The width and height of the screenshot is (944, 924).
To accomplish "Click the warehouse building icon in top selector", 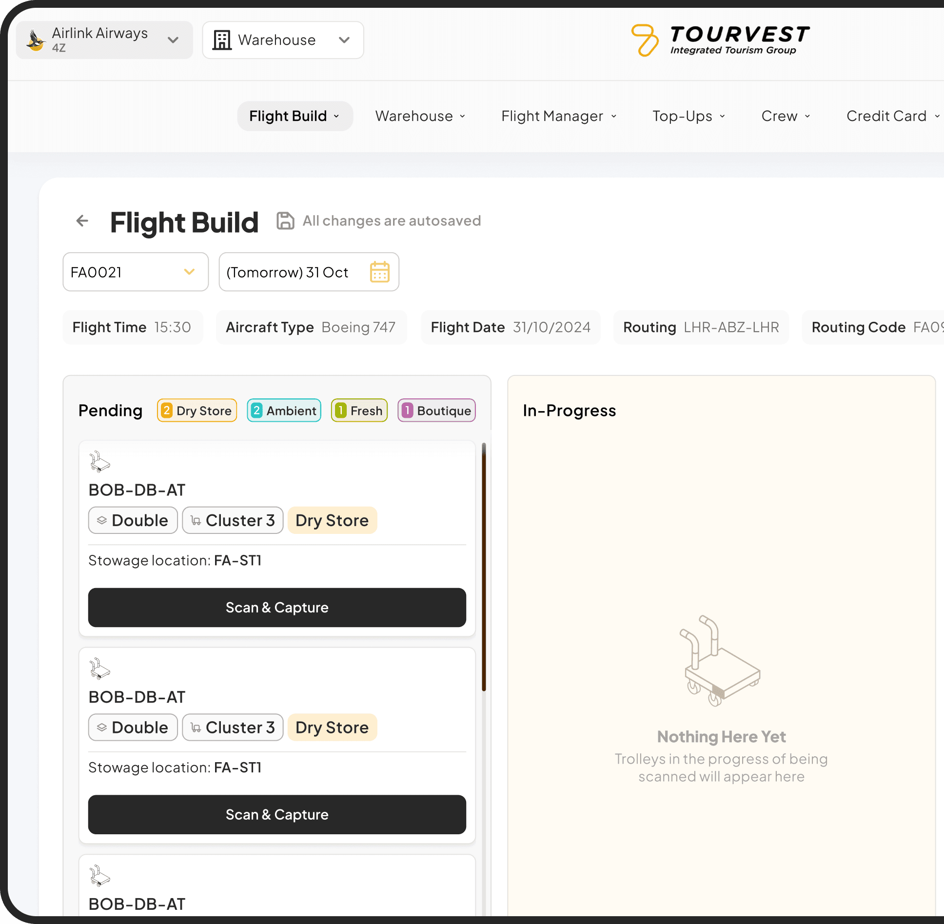I will tap(222, 40).
